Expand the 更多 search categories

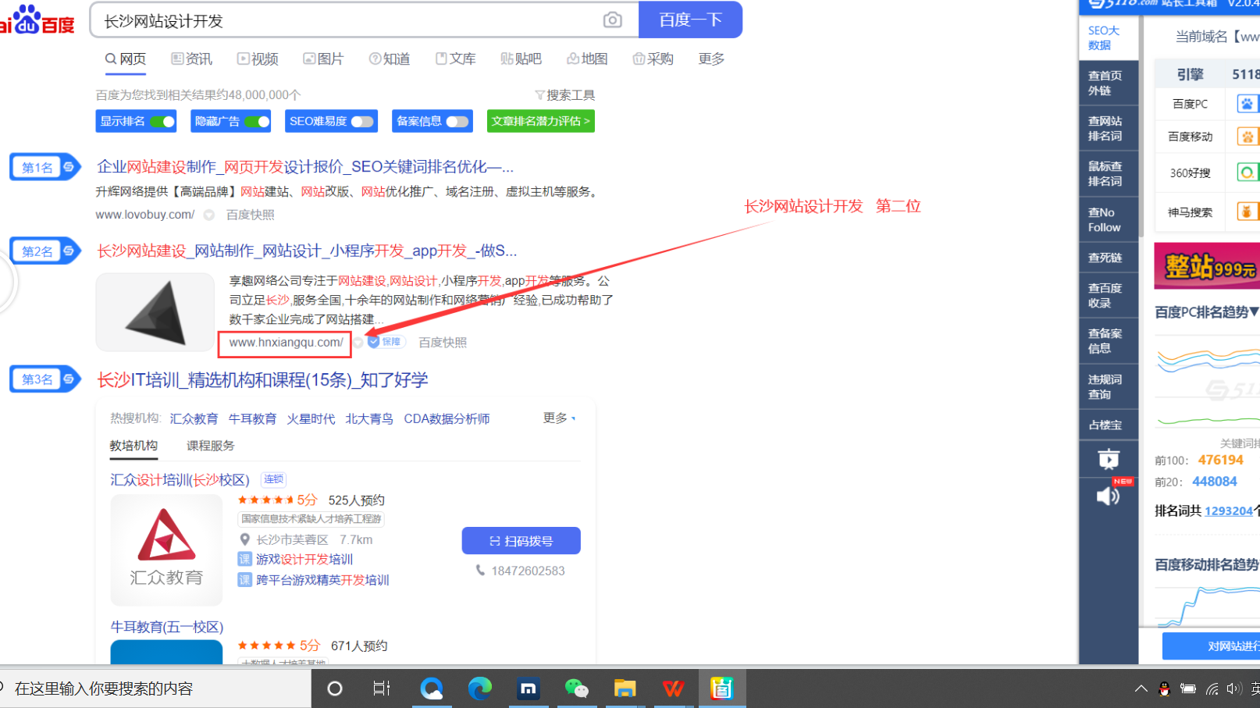coord(711,59)
